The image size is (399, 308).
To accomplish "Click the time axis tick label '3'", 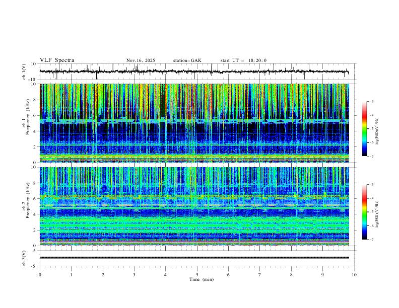I will pos(134,275).
